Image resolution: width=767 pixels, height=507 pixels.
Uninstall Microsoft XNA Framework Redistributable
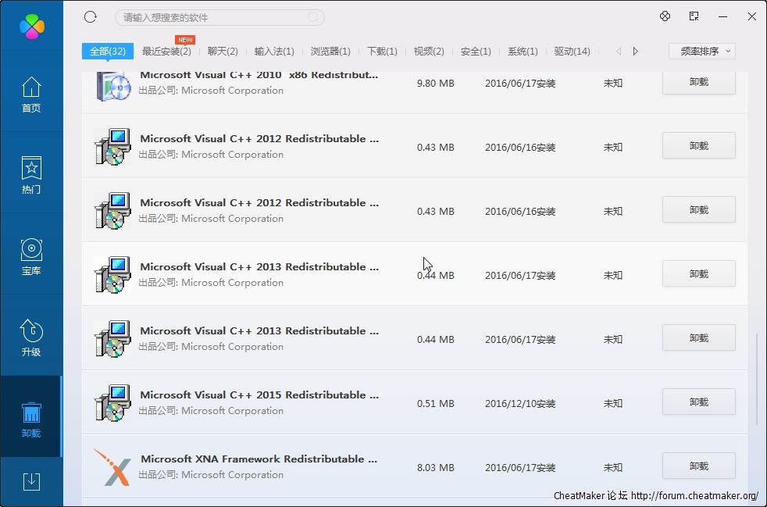(698, 466)
